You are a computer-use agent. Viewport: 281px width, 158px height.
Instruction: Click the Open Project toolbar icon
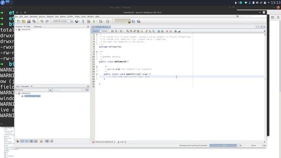(29, 22)
